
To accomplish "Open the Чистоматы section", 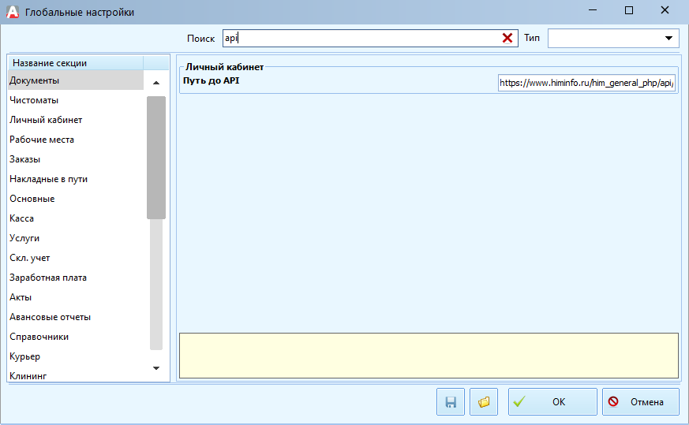I will point(34,100).
